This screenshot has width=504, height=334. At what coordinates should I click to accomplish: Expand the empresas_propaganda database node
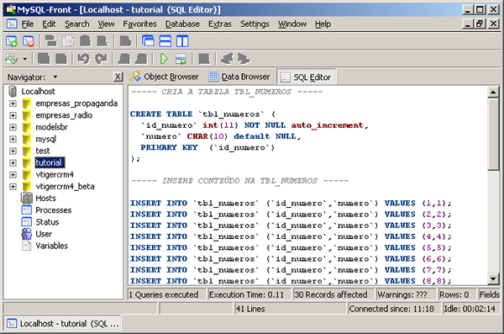[x=13, y=103]
